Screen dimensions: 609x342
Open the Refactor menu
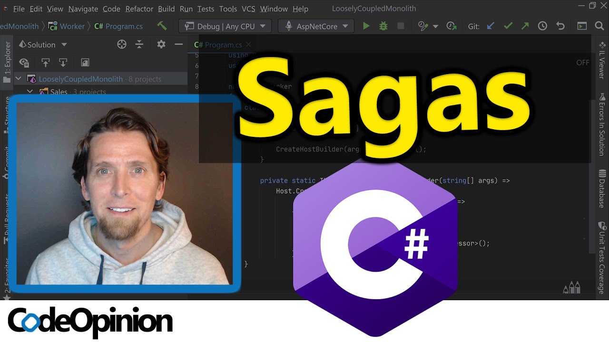click(x=139, y=9)
